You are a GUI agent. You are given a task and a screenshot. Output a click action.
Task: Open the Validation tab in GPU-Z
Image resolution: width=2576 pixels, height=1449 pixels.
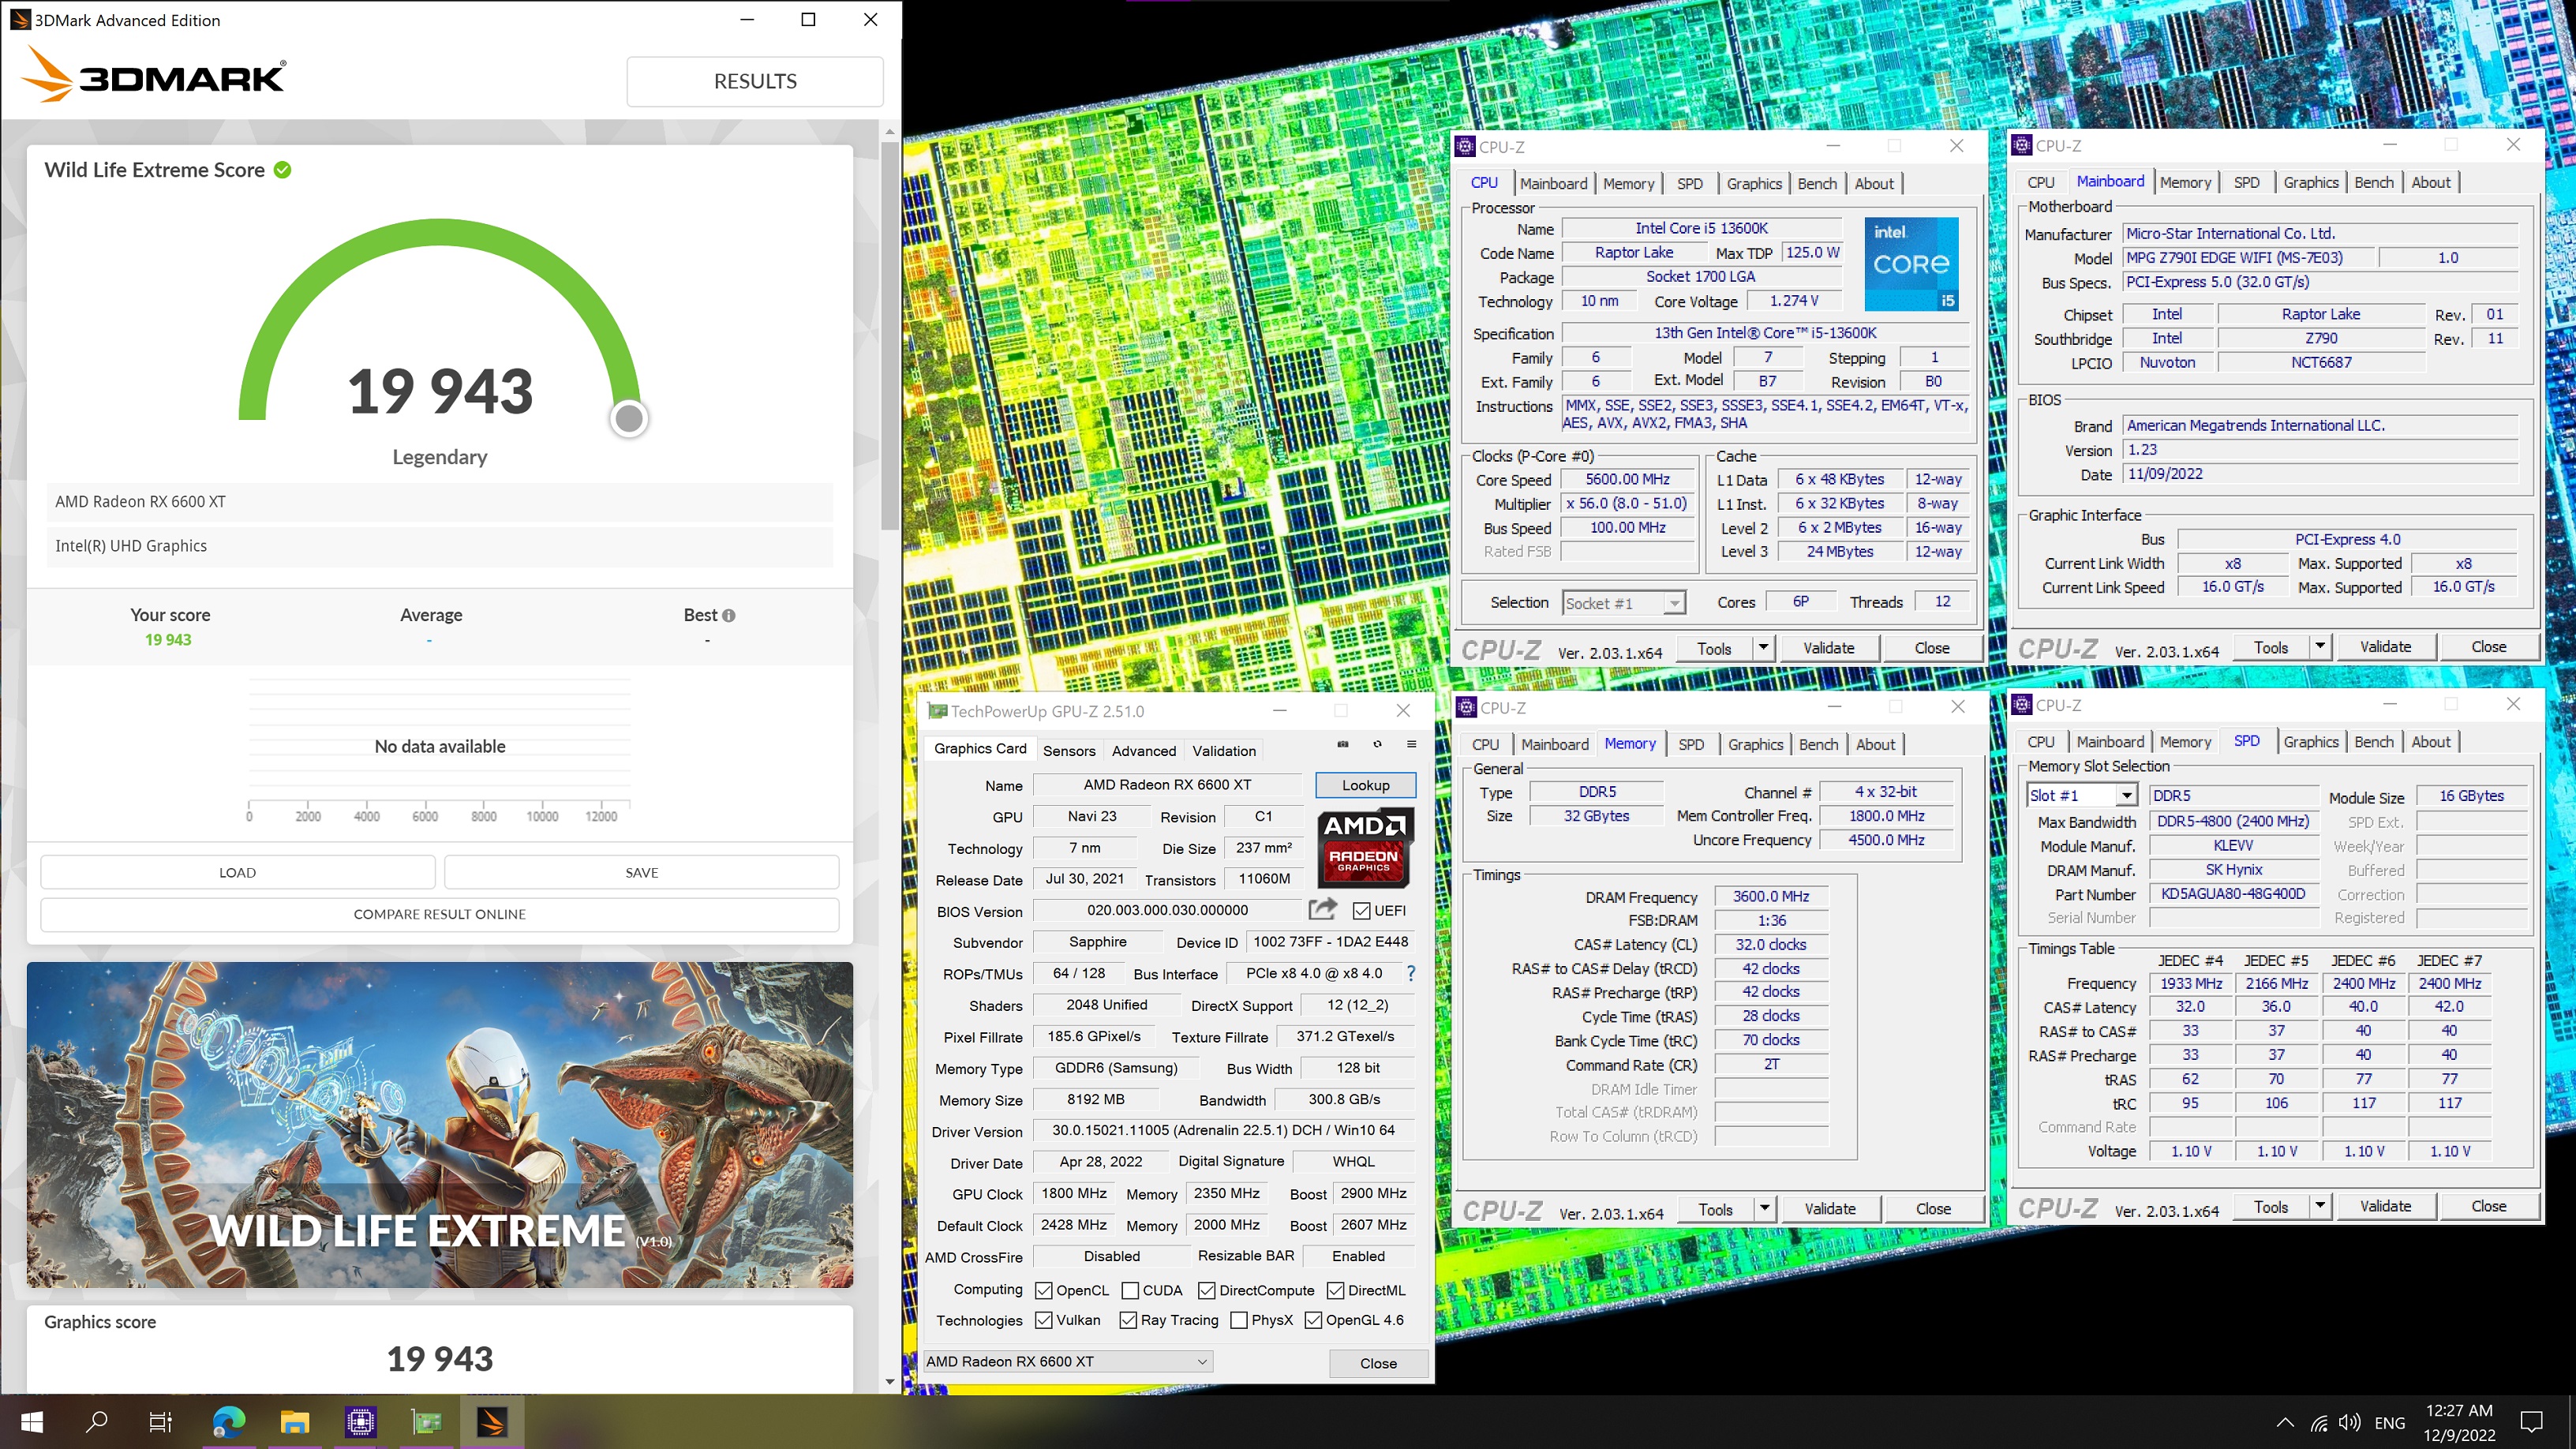pos(1224,750)
